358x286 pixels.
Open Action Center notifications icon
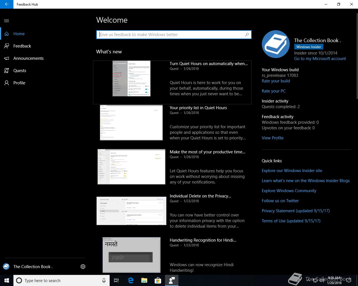(349, 280)
